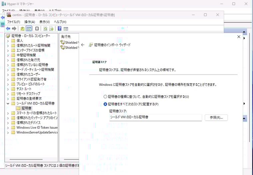This screenshot has height=175, width=253.
Task: Click the folder icon of the selected 証明書 child node
Action: click(x=18, y=108)
